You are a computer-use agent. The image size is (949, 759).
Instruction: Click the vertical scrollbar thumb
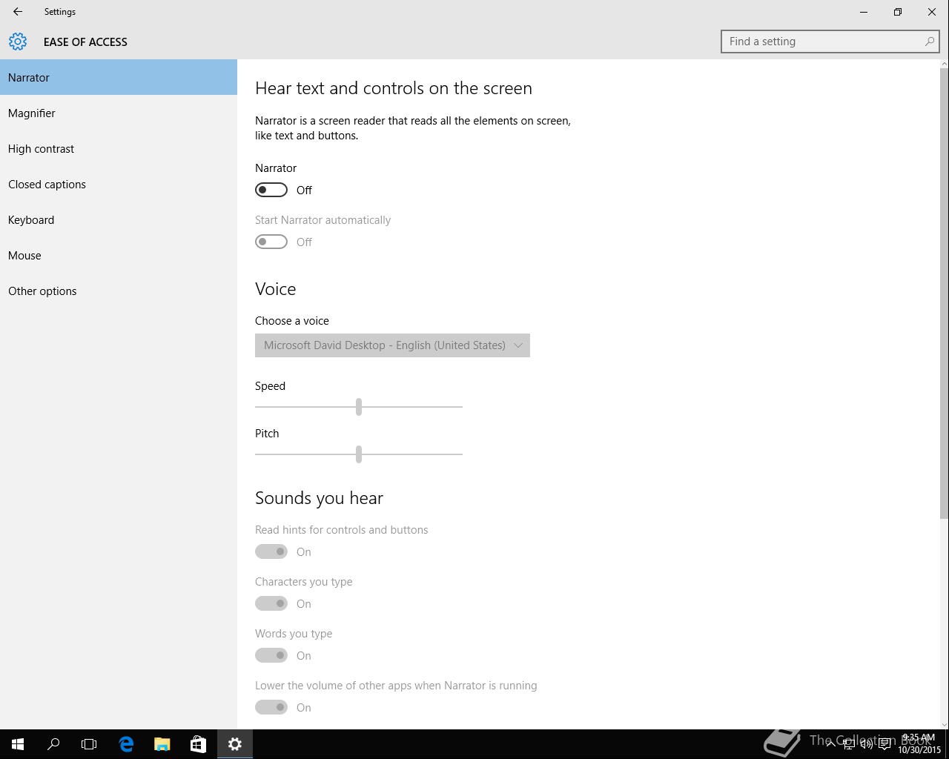pos(944,293)
